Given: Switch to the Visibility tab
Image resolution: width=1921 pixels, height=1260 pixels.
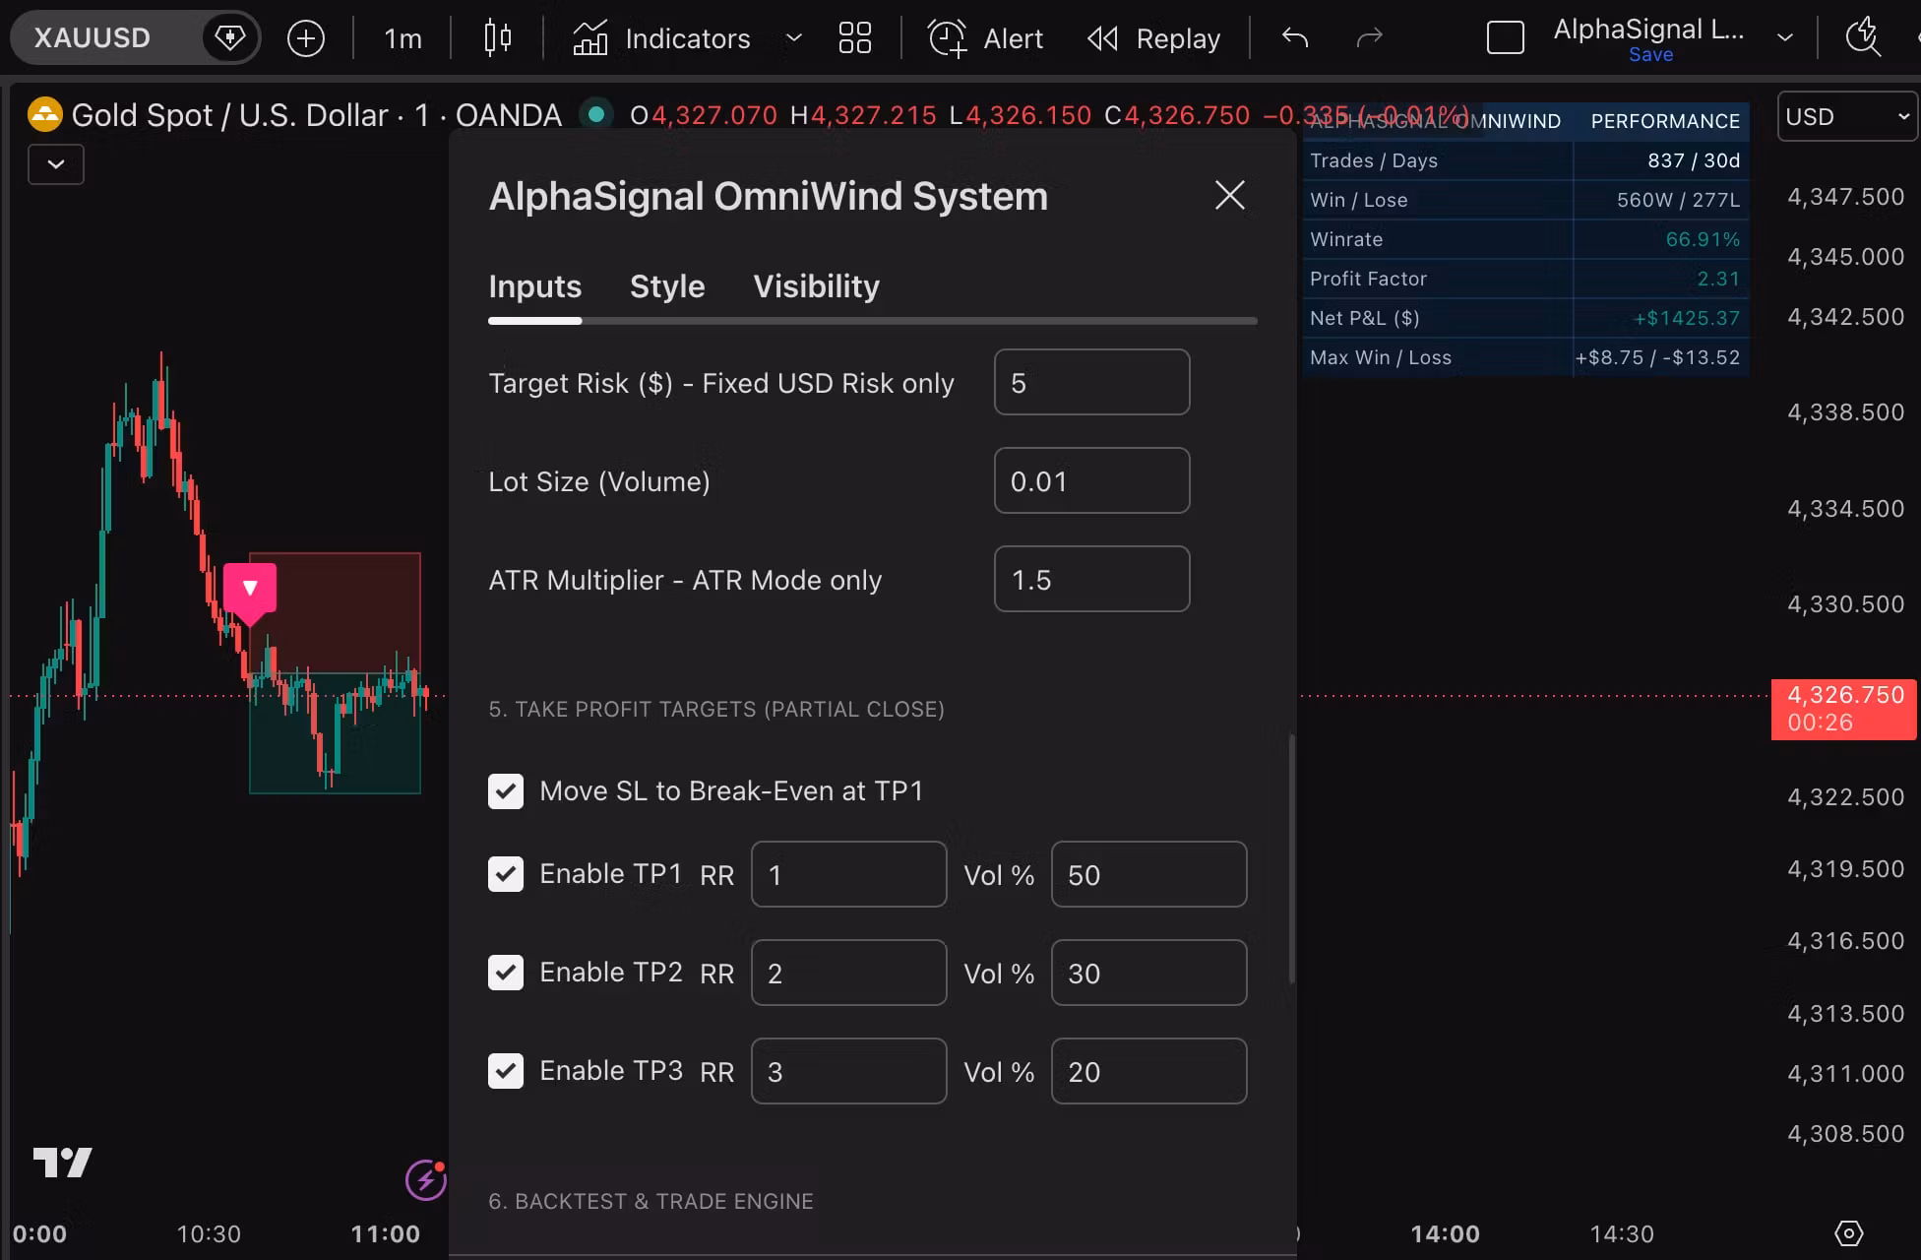Looking at the screenshot, I should [x=816, y=286].
